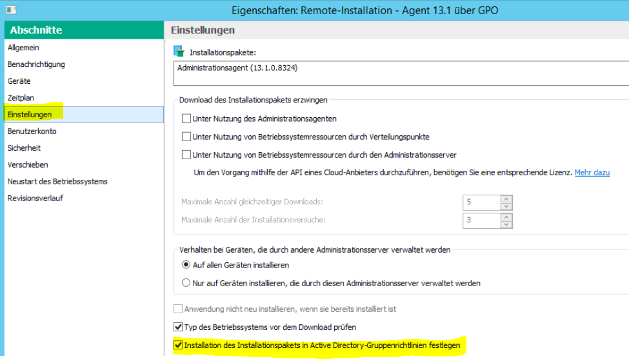Uncheck Typ des Betriebssystems prüfen checkbox
The image size is (629, 359).
click(178, 327)
